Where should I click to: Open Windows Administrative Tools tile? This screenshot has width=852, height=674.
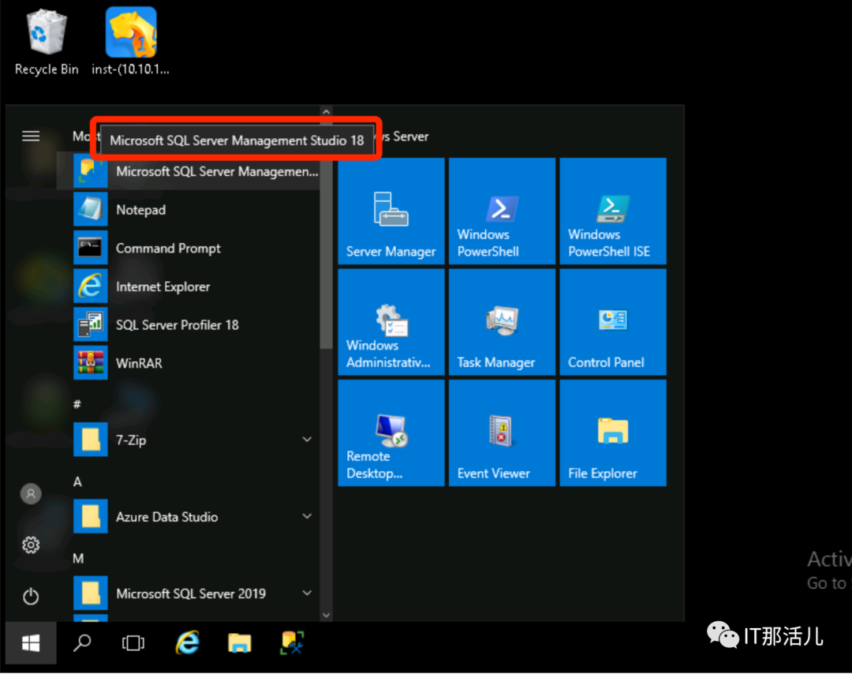pos(391,322)
